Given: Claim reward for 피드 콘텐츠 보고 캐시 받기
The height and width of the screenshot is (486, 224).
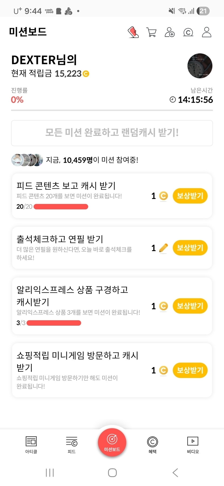Looking at the screenshot, I should click(190, 196).
